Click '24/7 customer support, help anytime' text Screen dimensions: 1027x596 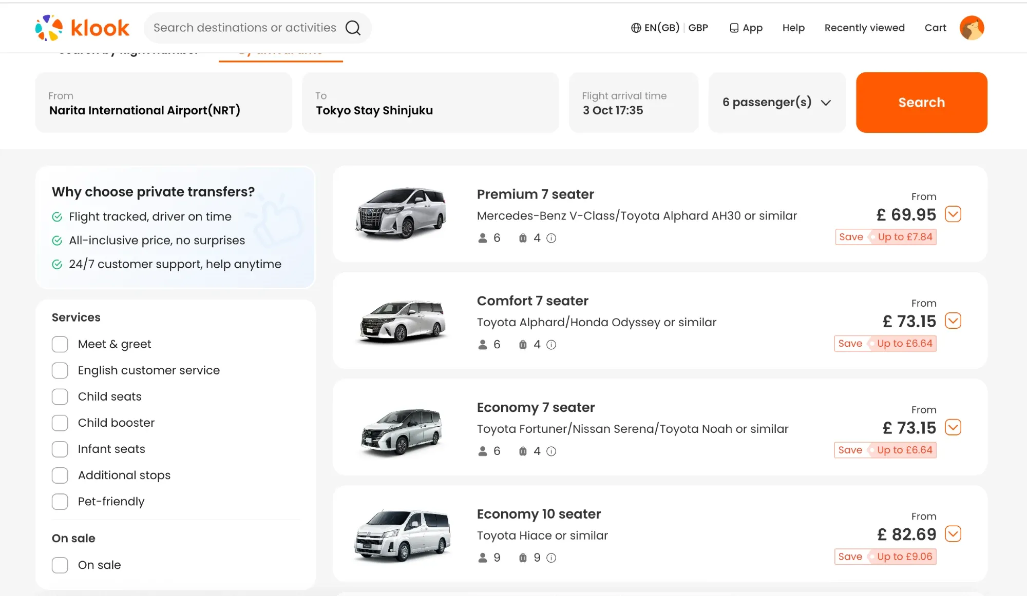pos(175,265)
